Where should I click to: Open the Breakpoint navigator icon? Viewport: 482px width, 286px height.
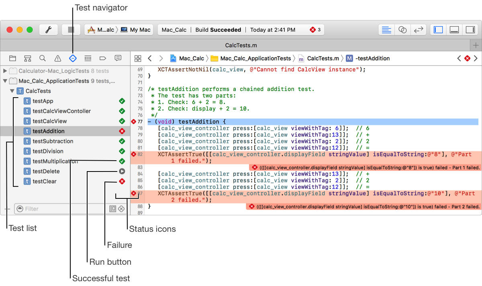click(x=103, y=58)
